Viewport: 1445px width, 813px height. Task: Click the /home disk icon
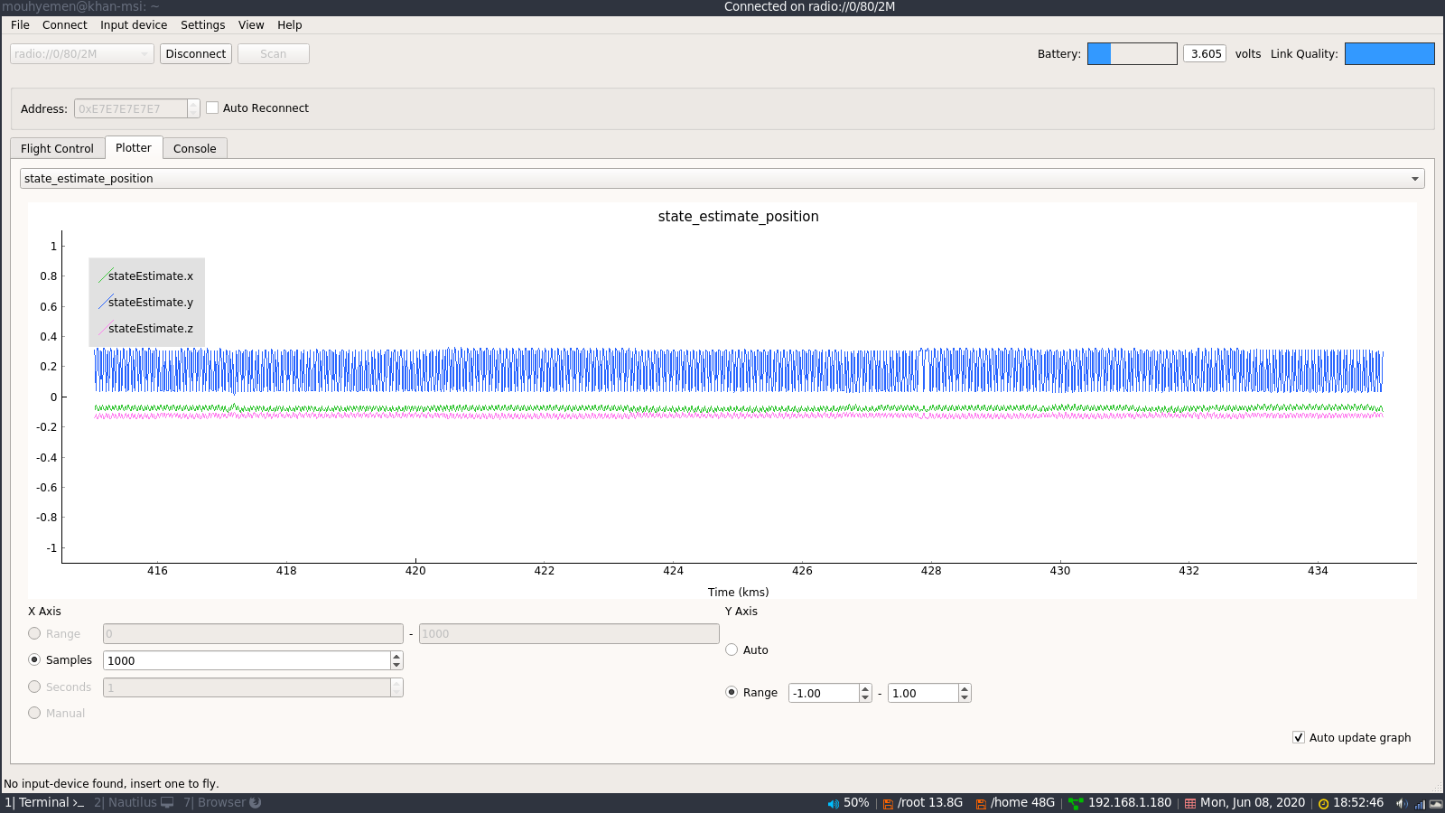click(981, 803)
